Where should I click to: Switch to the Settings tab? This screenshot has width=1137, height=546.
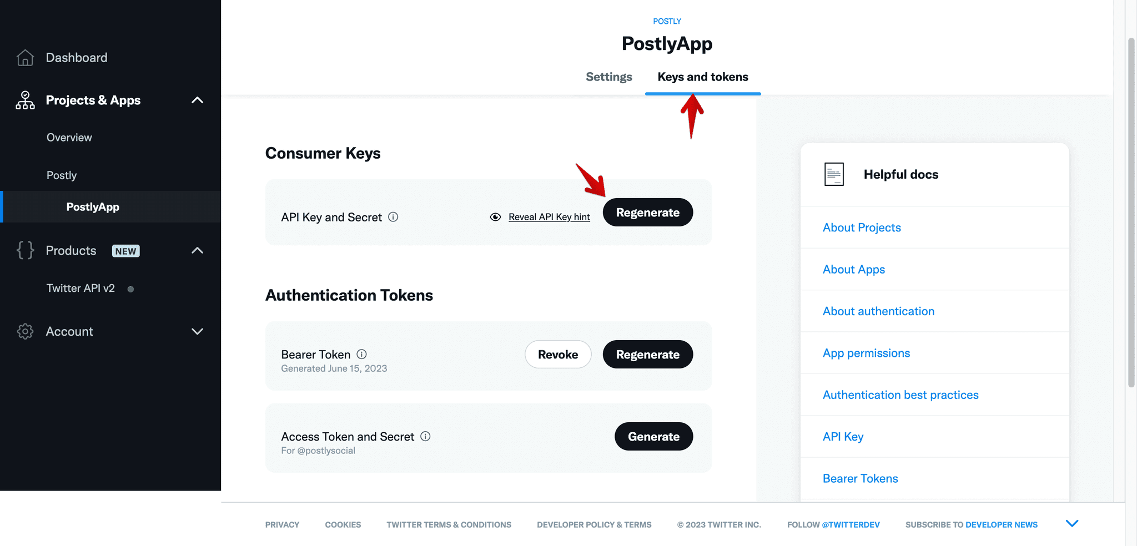[x=609, y=77]
